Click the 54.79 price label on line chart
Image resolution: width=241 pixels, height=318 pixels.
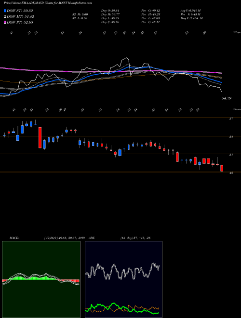tap(227, 98)
